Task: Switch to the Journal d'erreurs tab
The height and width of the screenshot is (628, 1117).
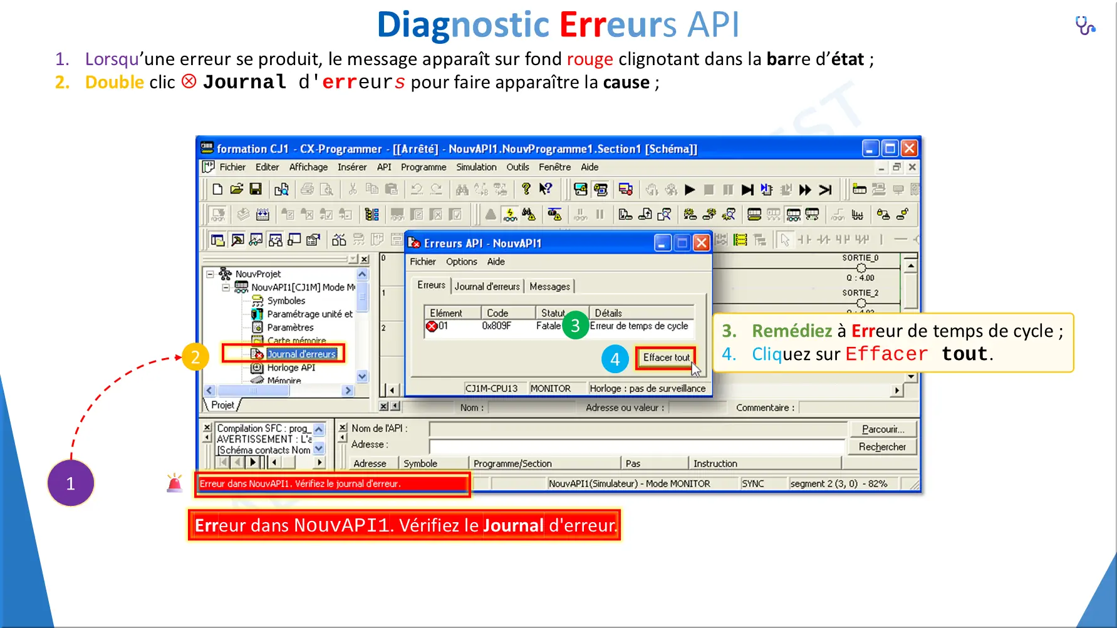Action: pos(487,286)
